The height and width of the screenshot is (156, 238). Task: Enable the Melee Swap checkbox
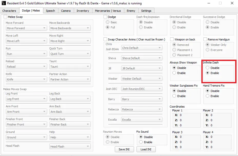click(5, 17)
